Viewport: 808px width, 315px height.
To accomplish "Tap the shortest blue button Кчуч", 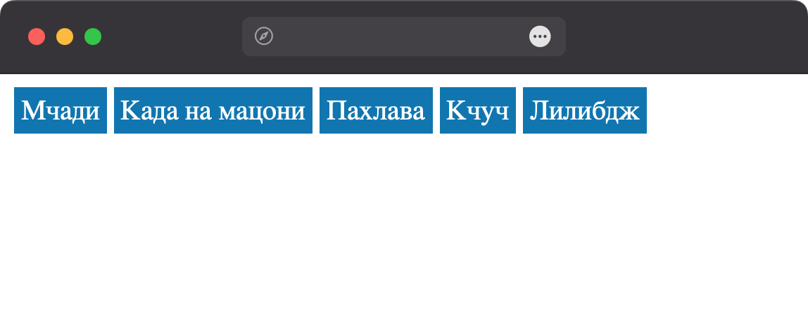I will point(477,110).
